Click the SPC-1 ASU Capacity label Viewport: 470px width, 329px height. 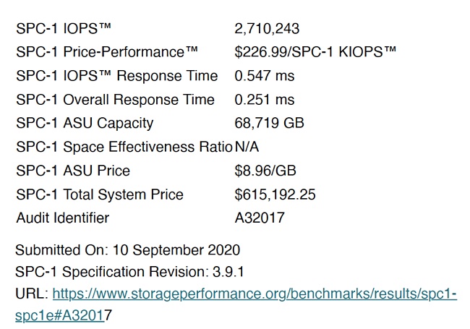click(85, 124)
